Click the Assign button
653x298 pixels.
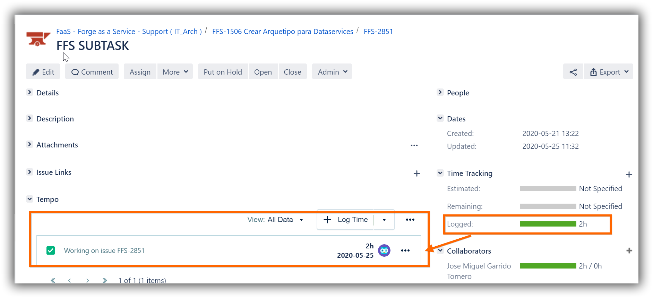coord(140,72)
